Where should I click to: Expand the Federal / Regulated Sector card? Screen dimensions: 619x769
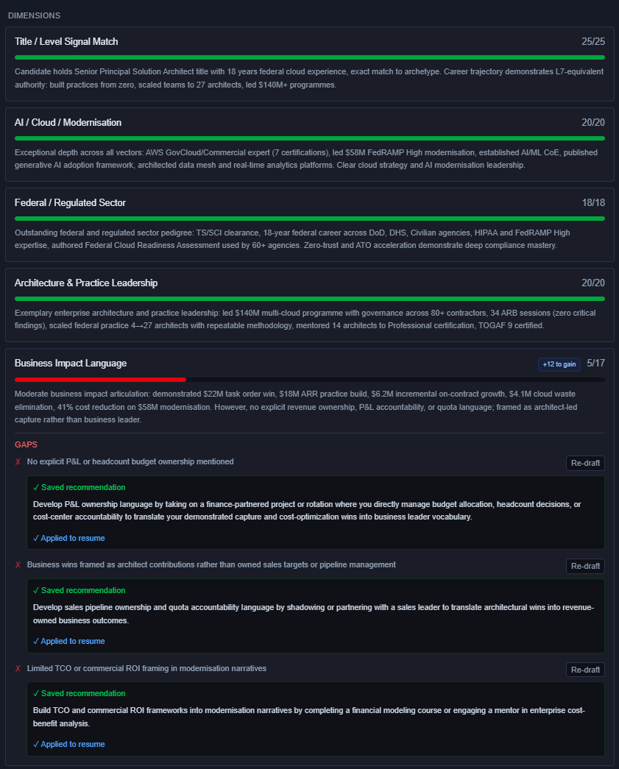point(309,224)
